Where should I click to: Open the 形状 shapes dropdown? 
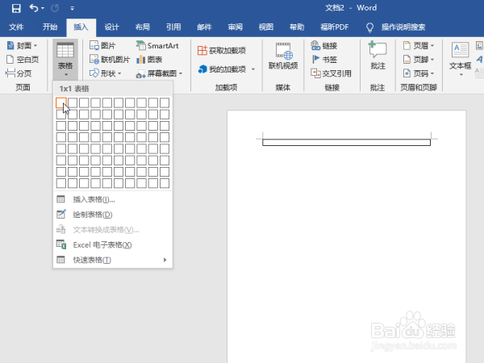[105, 73]
